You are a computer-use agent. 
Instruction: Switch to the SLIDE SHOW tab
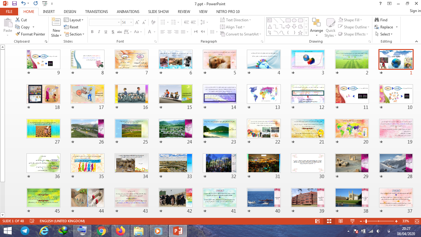pyautogui.click(x=158, y=11)
